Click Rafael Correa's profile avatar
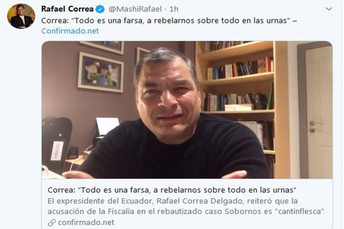Image resolution: width=344 pixels, height=229 pixels. coord(21,16)
